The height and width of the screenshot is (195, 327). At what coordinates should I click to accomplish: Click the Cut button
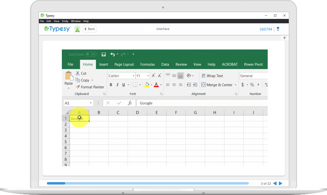pyautogui.click(x=81, y=73)
